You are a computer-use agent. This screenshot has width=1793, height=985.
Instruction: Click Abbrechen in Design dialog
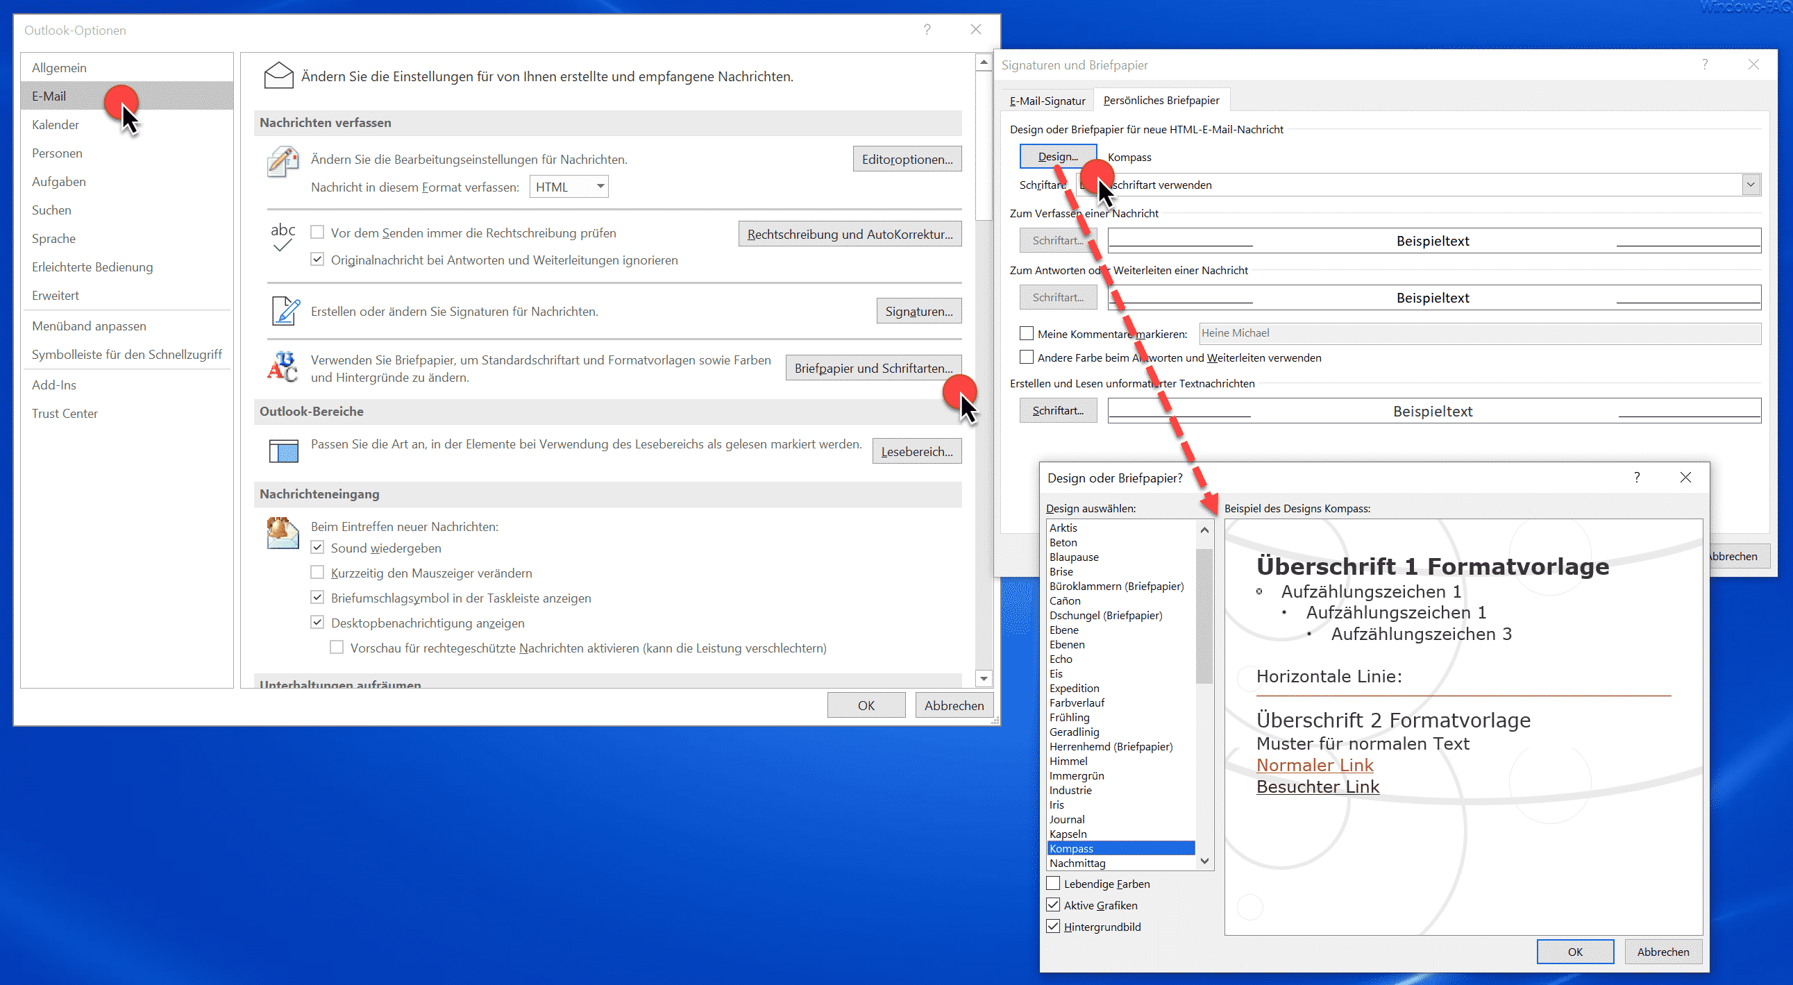(1662, 952)
